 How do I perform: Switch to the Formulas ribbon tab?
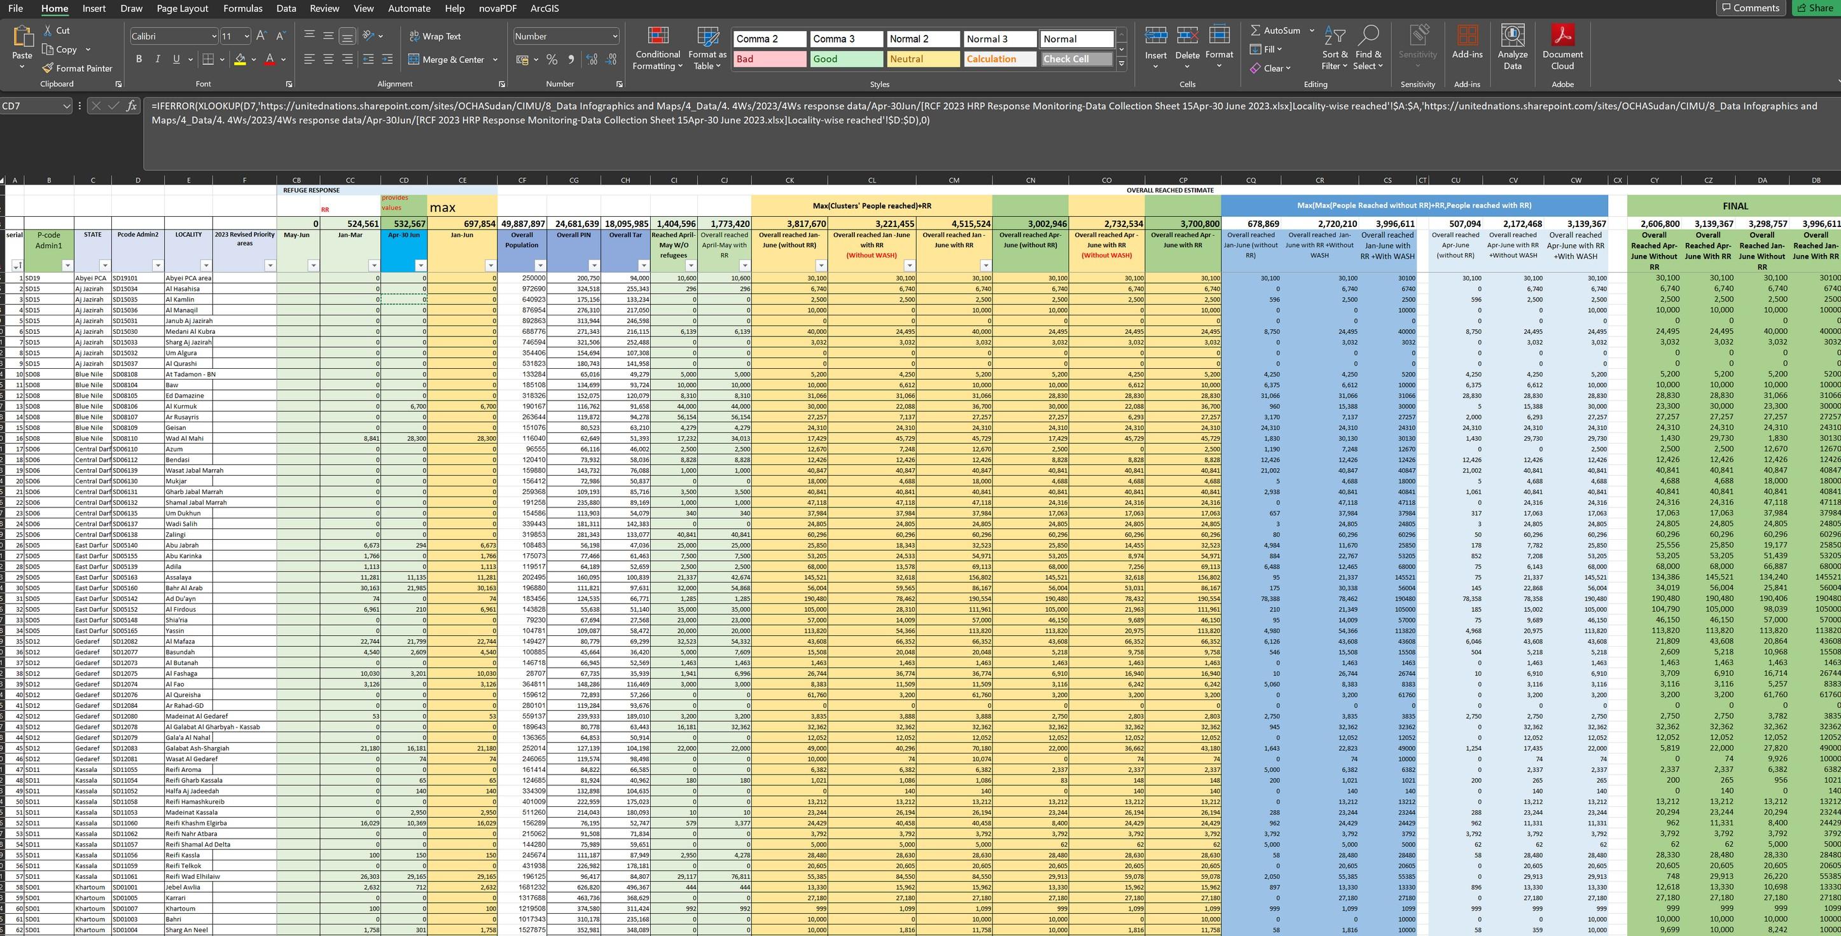242,8
